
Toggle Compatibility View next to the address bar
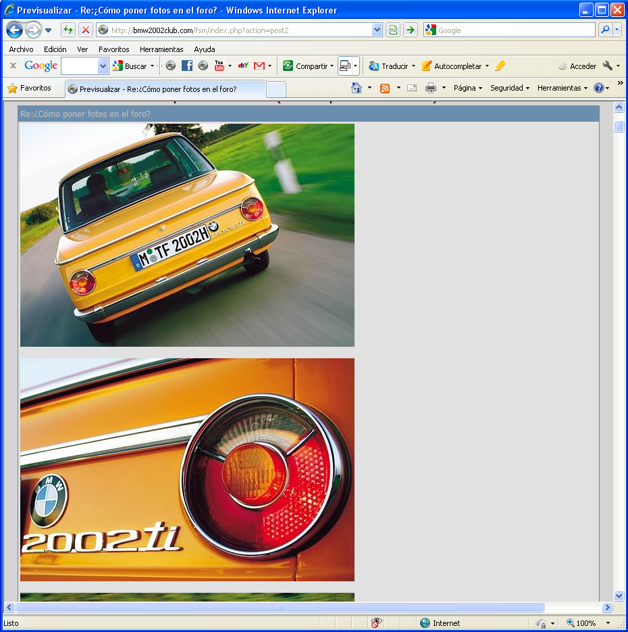[393, 30]
